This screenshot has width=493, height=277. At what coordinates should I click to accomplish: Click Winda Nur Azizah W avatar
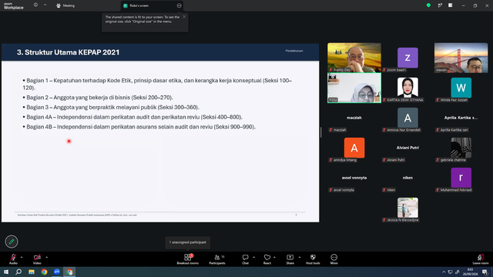tap(461, 88)
